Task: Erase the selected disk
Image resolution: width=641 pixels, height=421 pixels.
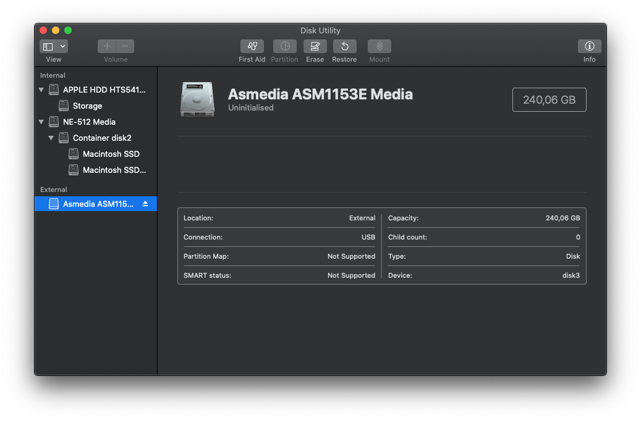Action: (x=315, y=46)
